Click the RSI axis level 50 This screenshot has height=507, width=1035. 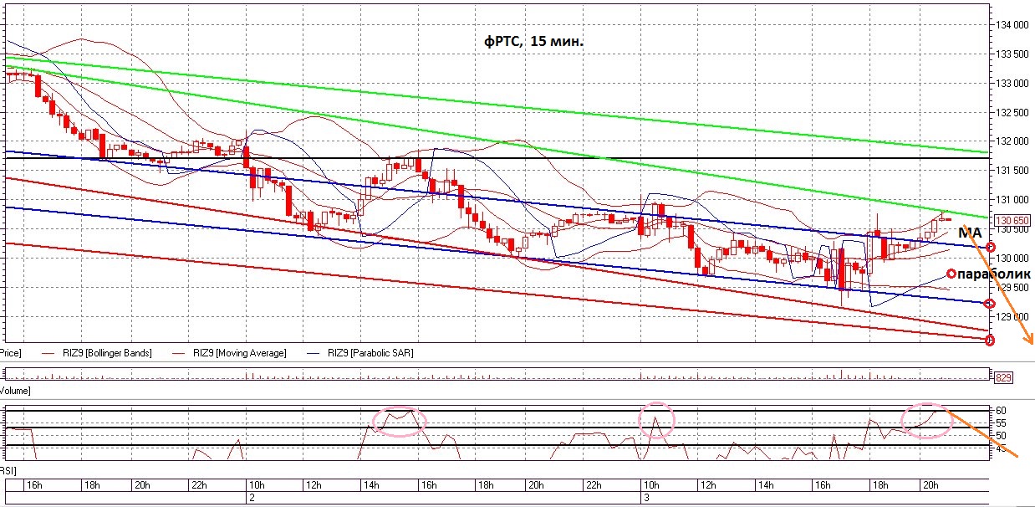click(1001, 436)
